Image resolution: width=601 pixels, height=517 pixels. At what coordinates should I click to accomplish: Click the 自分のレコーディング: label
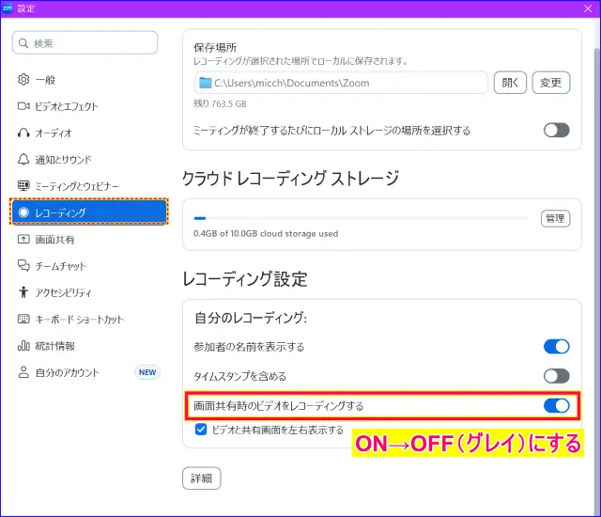[251, 318]
